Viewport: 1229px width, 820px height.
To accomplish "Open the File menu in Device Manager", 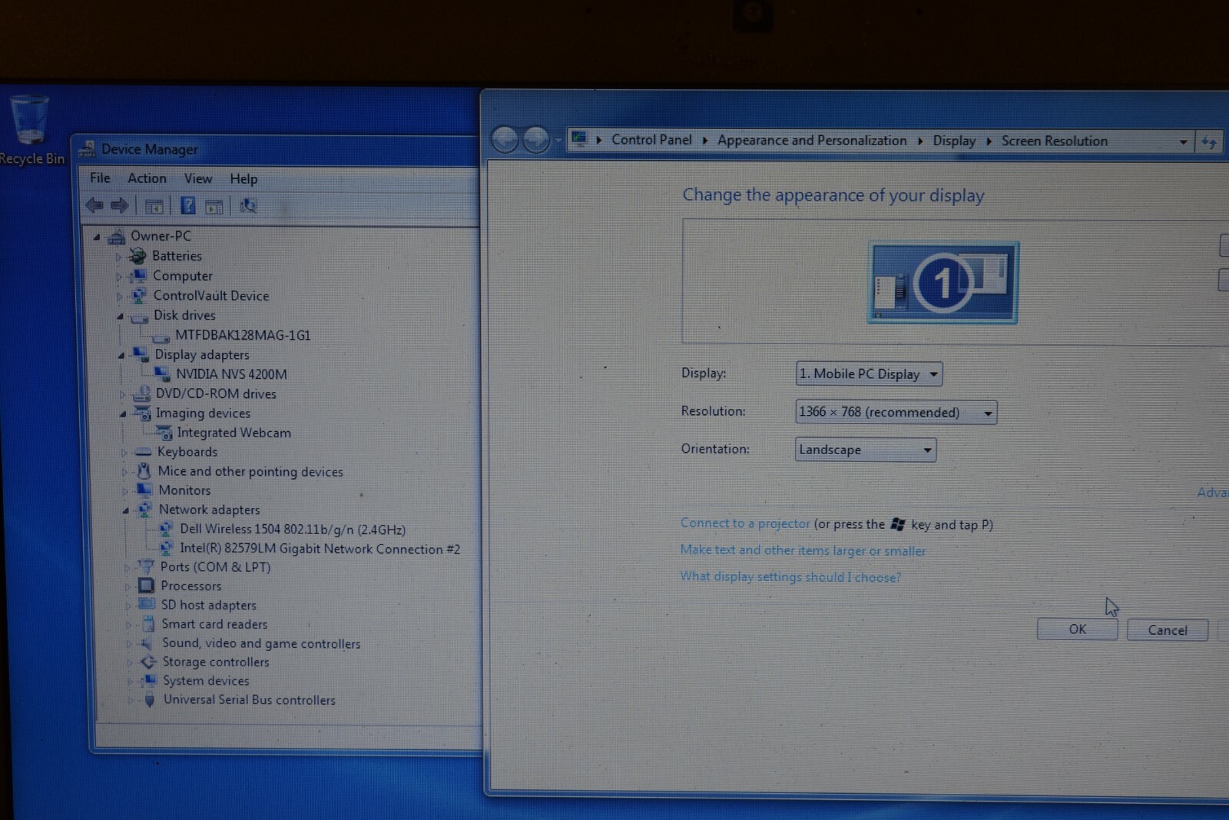I will [x=100, y=178].
